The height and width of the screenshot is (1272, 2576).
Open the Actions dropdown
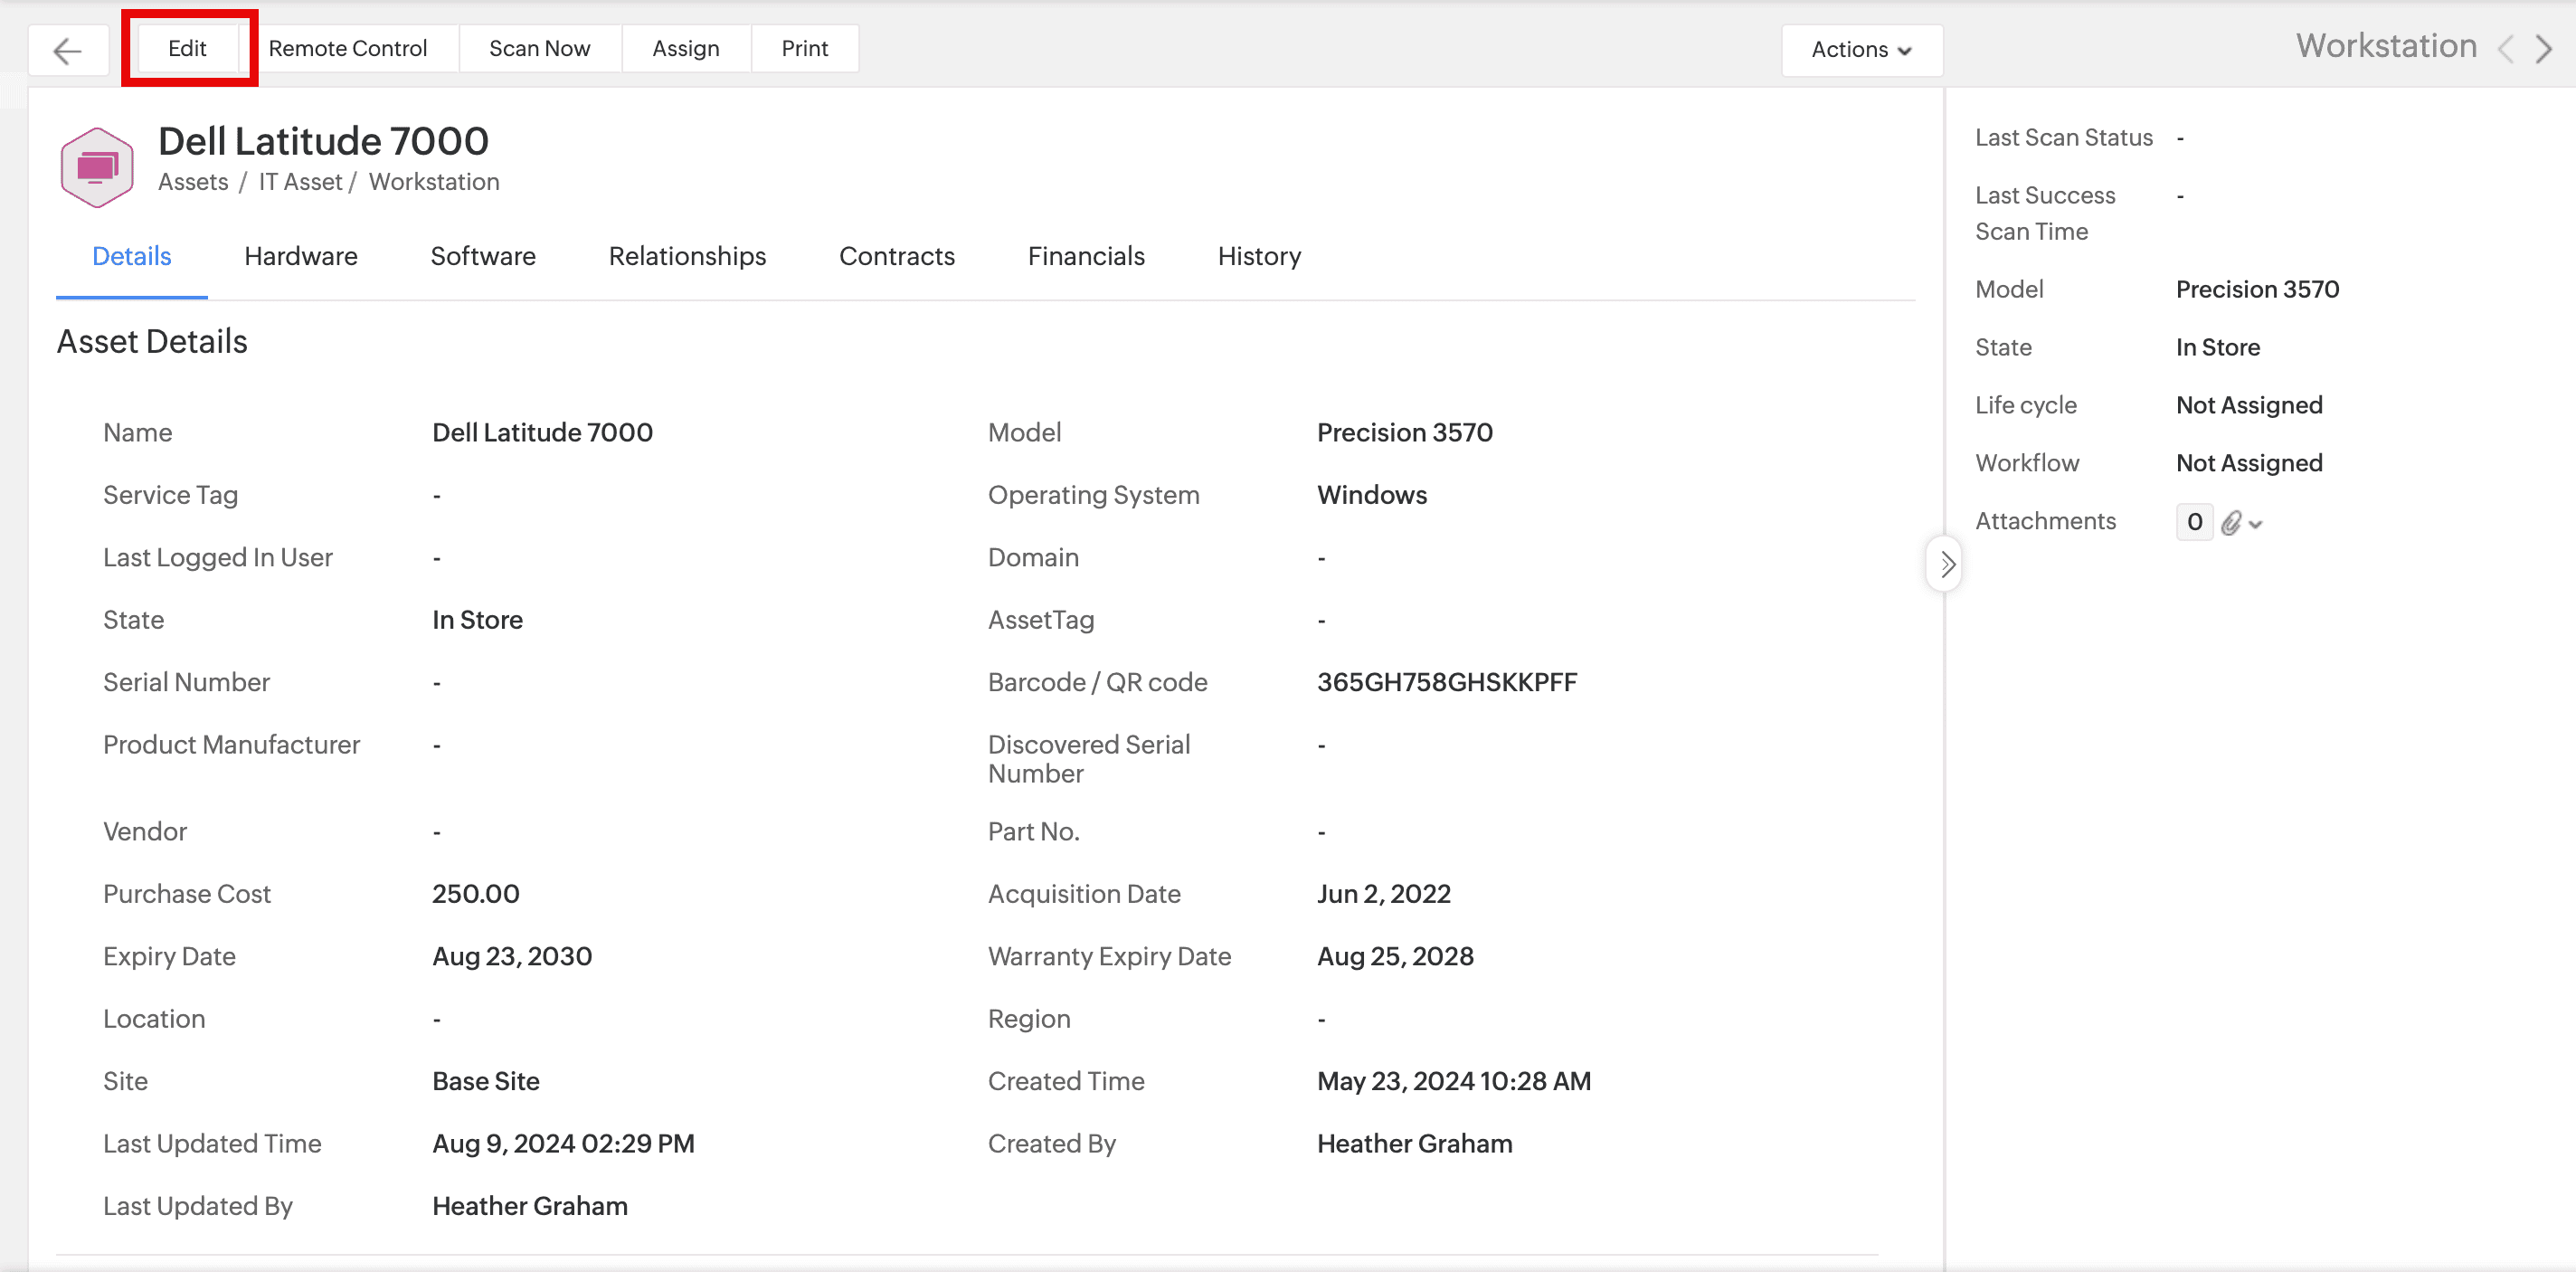1861,50
